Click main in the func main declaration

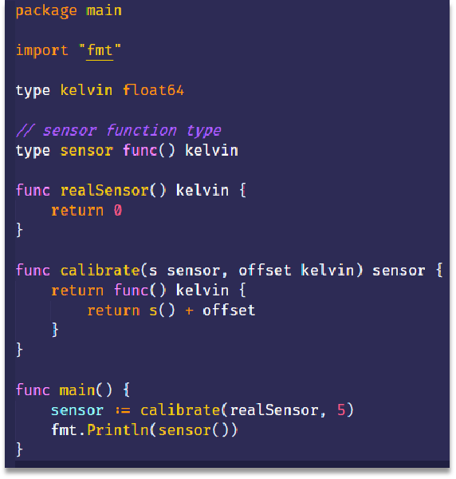point(77,390)
